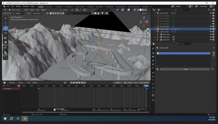Activate the Move tool

click(x=6, y=28)
